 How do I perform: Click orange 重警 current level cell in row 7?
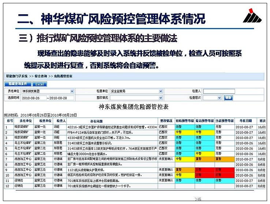point(225,159)
